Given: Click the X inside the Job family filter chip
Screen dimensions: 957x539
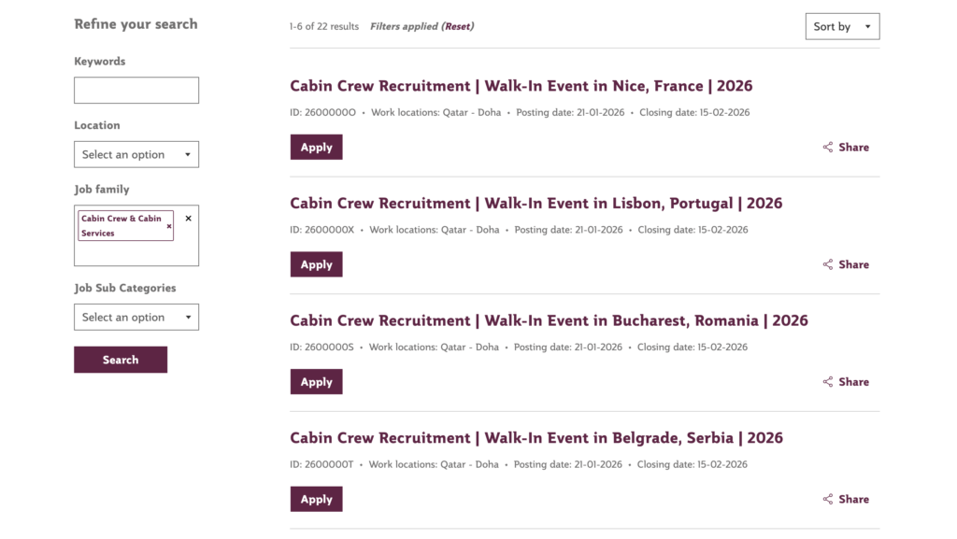Looking at the screenshot, I should (169, 225).
